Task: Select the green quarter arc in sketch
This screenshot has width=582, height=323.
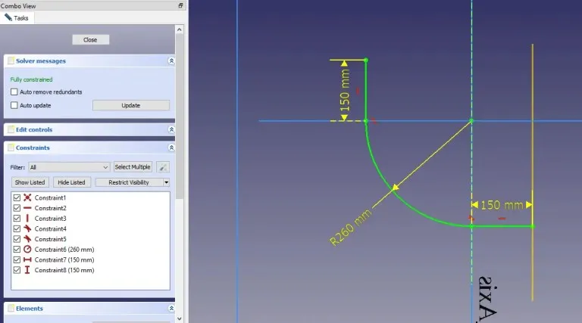Action: coord(396,195)
